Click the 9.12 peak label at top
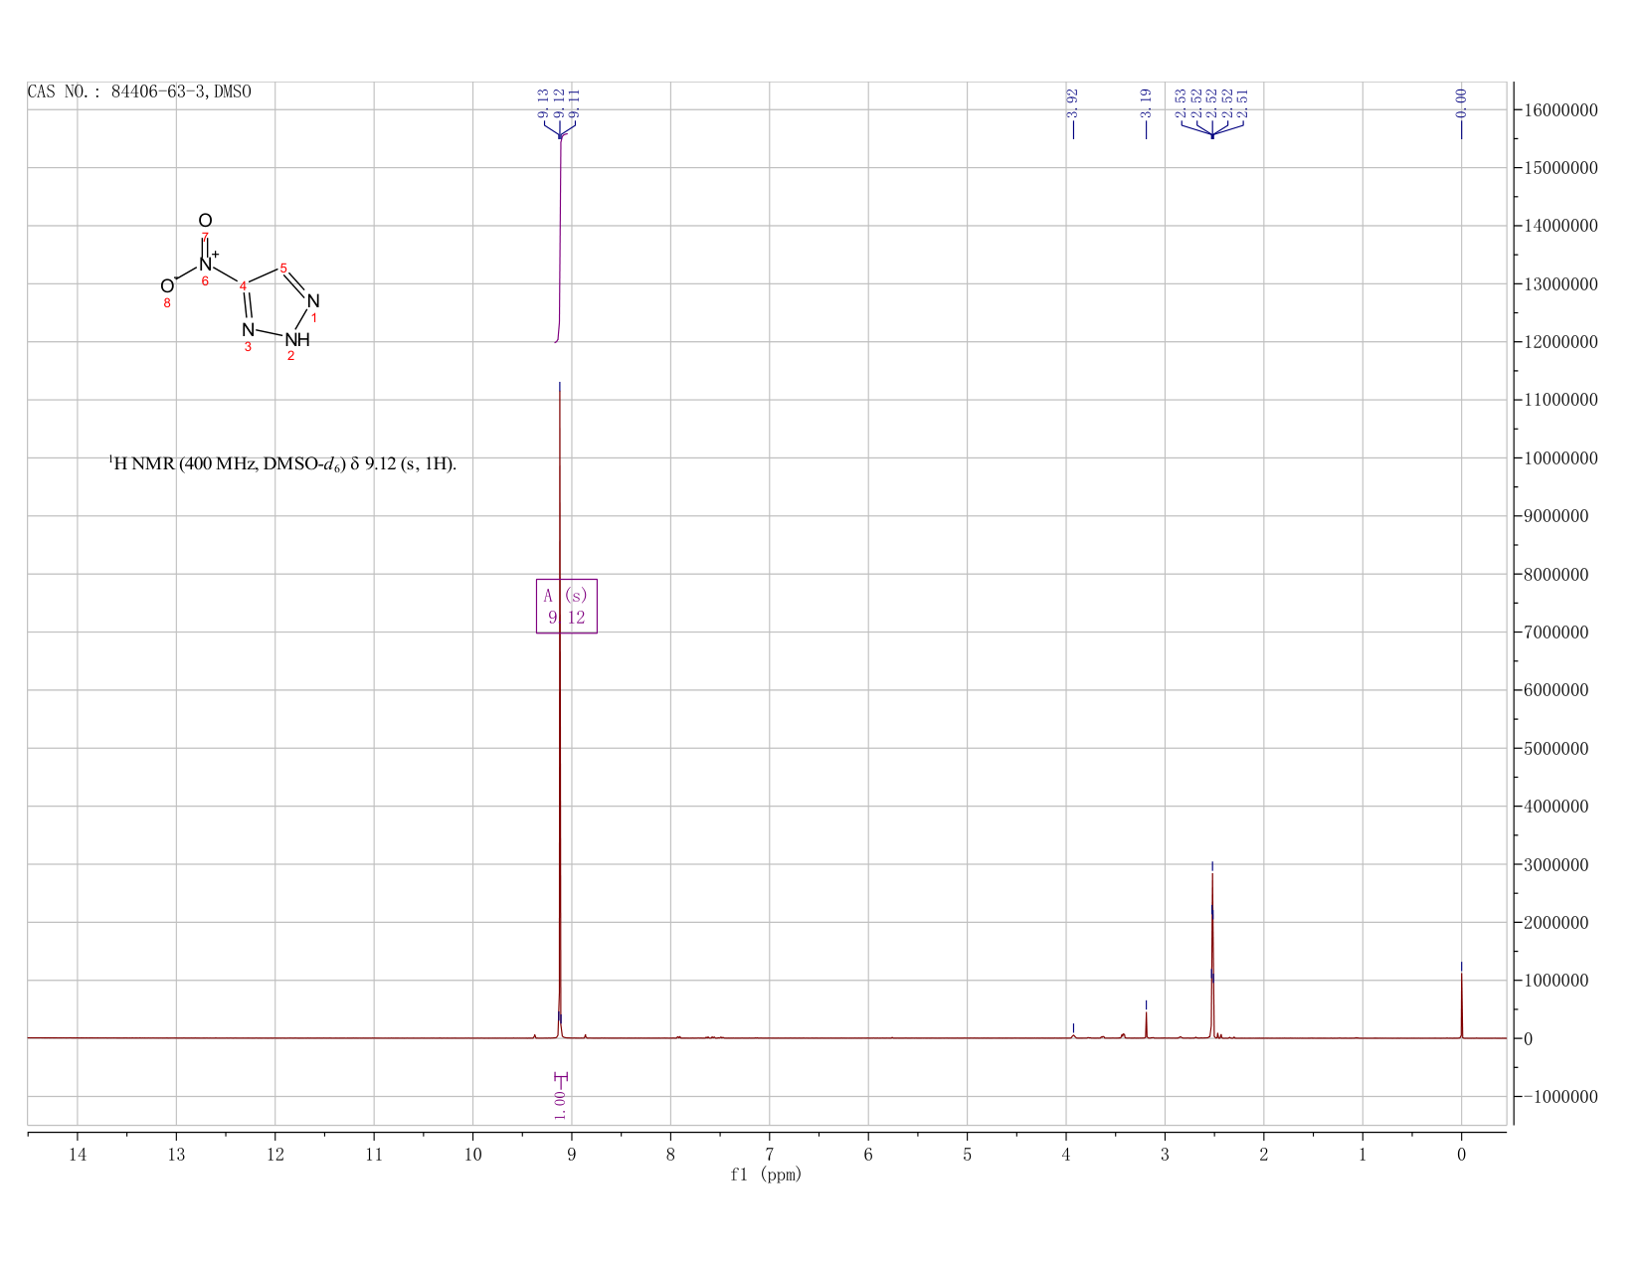The width and height of the screenshot is (1641, 1268). pyautogui.click(x=559, y=103)
